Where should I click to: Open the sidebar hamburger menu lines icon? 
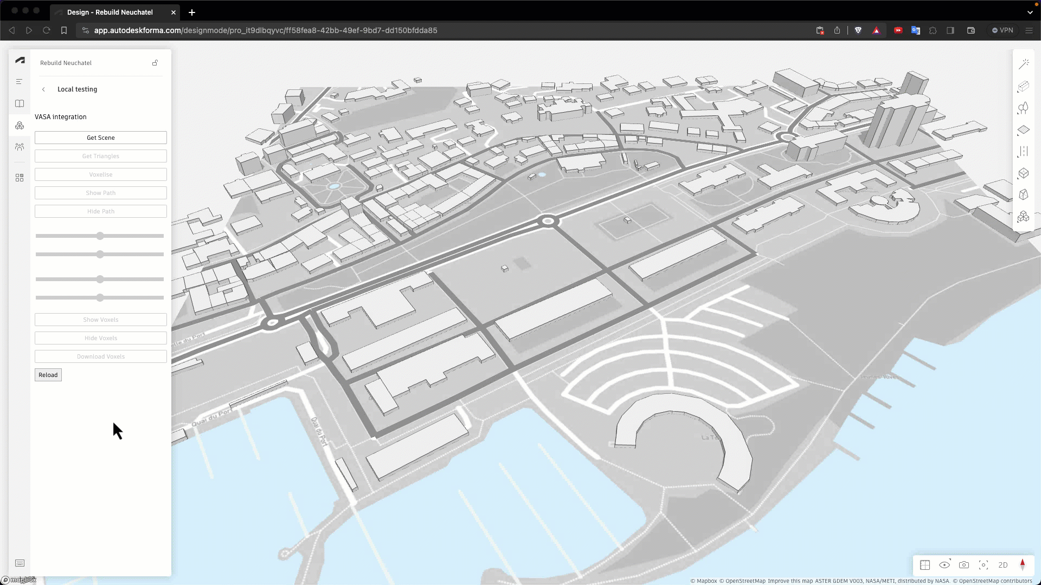pos(20,82)
